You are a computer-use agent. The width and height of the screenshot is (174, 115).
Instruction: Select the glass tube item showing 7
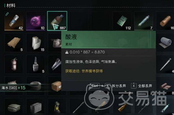[x=144, y=21]
